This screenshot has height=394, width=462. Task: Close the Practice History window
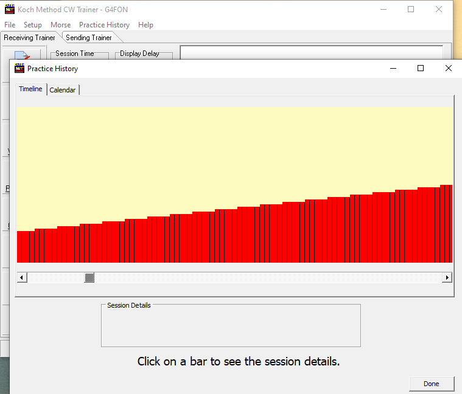tap(448, 68)
